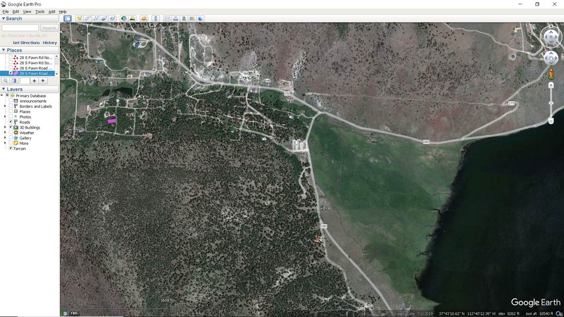Enable the Weather layer checkbox
This screenshot has width=564, height=317.
pos(11,133)
